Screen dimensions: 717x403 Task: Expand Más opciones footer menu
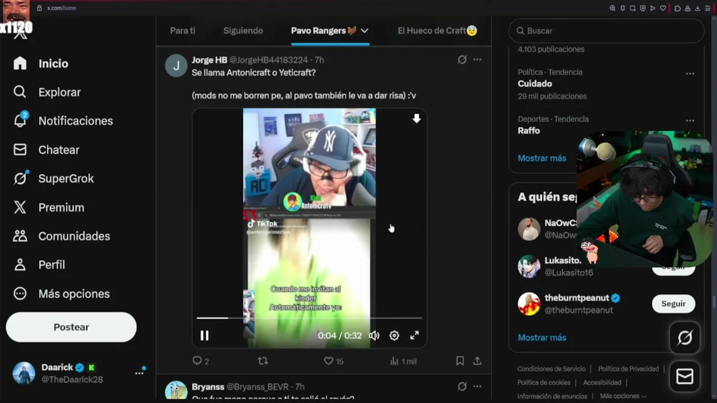pos(623,396)
